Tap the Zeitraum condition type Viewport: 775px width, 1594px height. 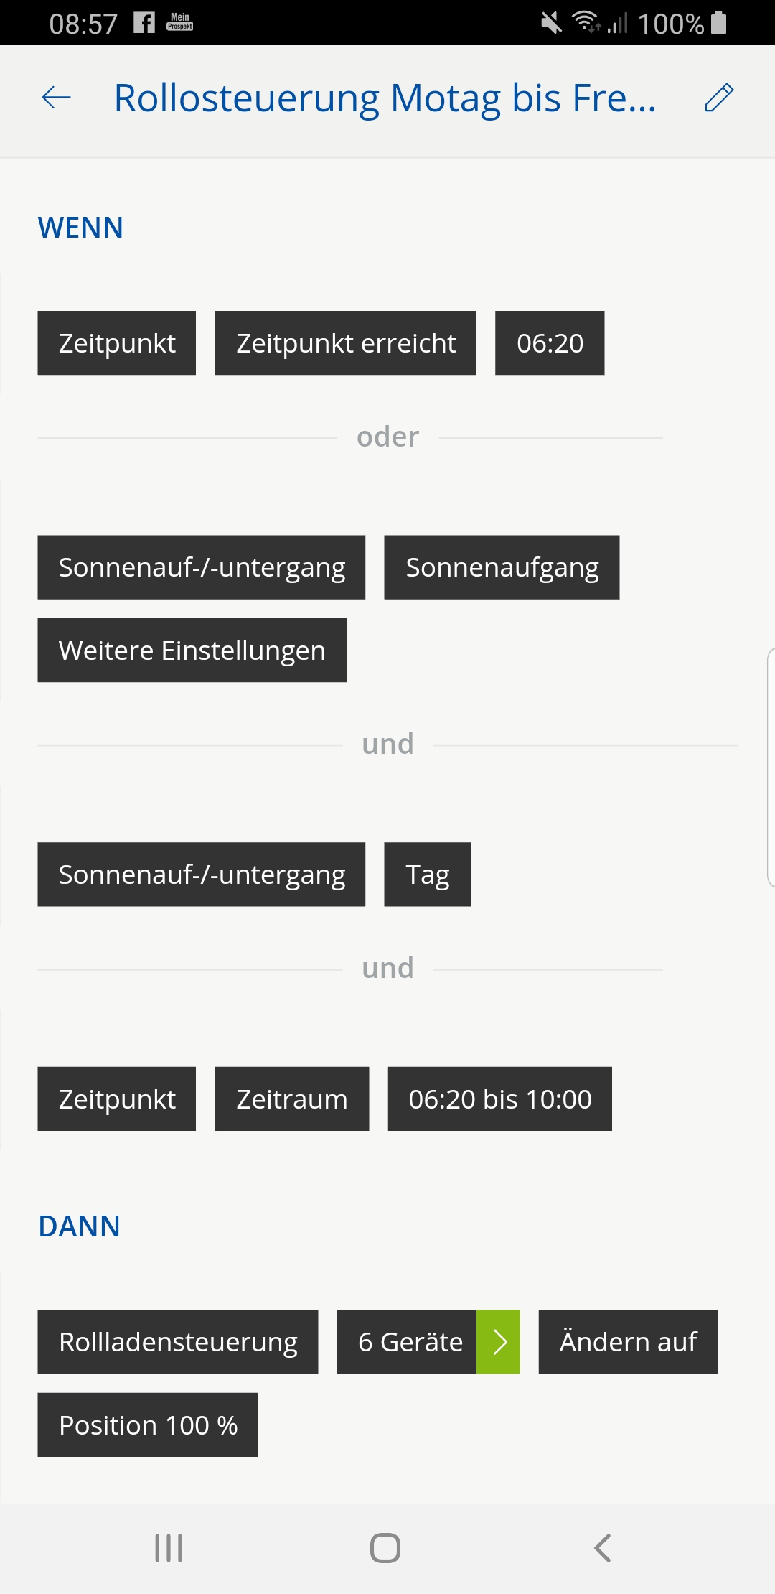pos(291,1099)
